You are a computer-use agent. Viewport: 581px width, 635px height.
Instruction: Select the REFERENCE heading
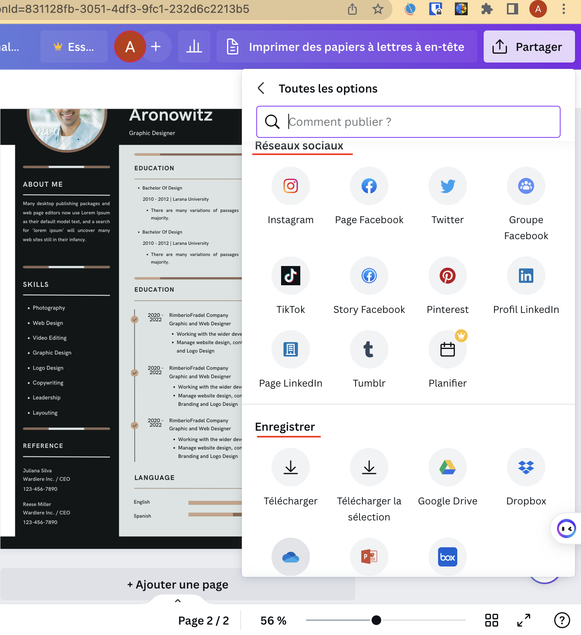pos(43,446)
